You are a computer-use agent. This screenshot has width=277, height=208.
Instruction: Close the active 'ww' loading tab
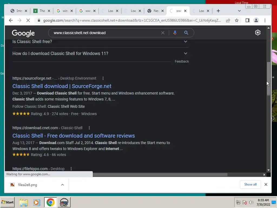185,11
